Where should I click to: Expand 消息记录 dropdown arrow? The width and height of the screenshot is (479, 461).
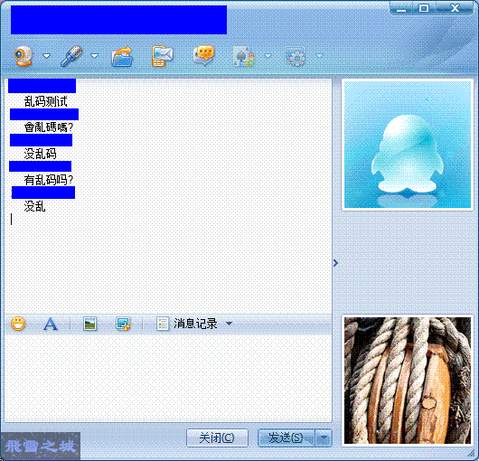pyautogui.click(x=230, y=324)
